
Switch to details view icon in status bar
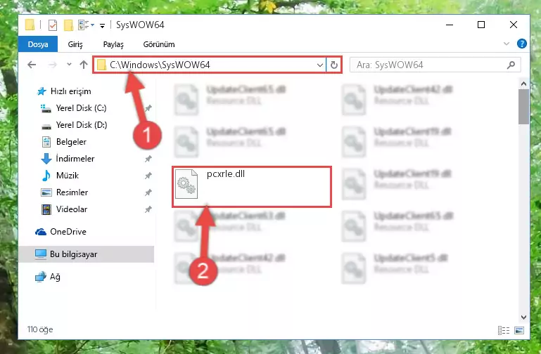[x=504, y=331]
